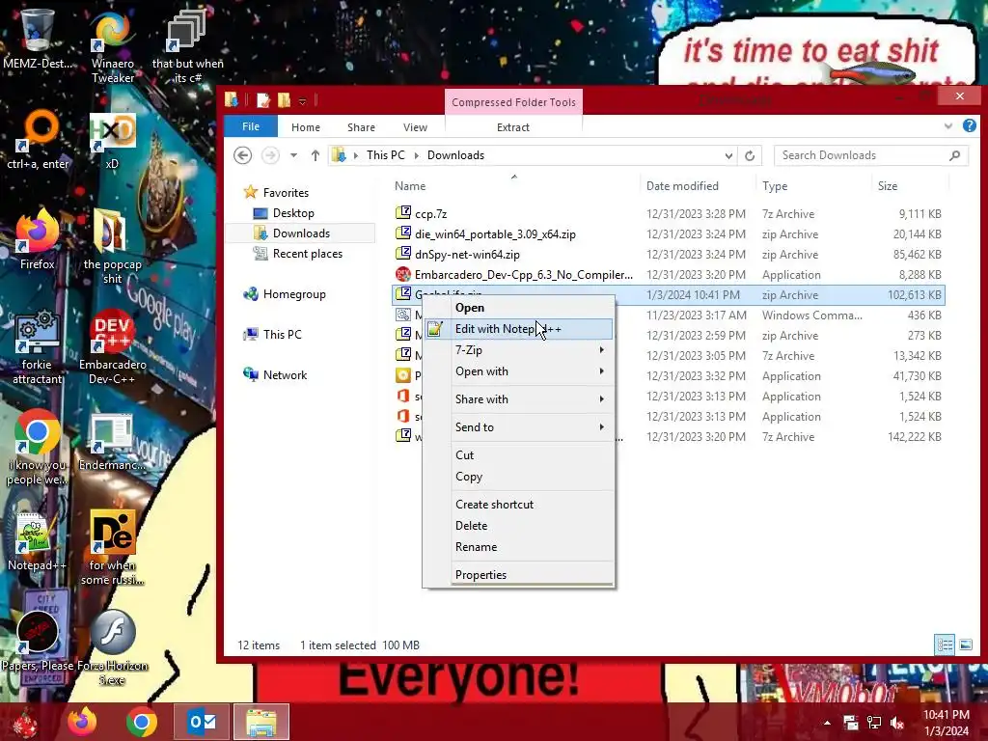
Task: Choose Create shortcut in context menu
Action: pyautogui.click(x=518, y=504)
